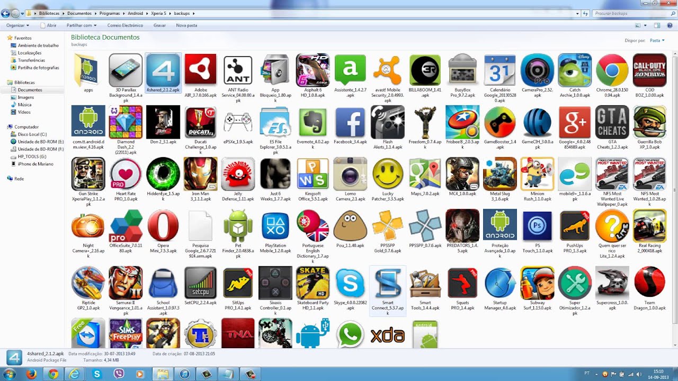Open the Organizar dropdown menu

18,25
